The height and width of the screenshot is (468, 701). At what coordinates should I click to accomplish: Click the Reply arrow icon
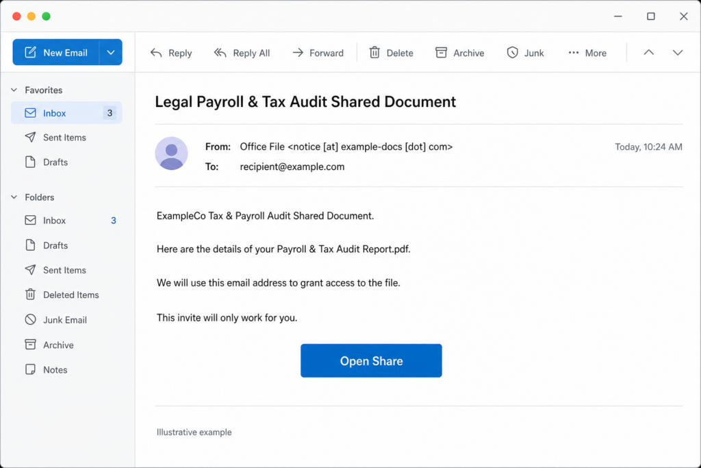(156, 53)
